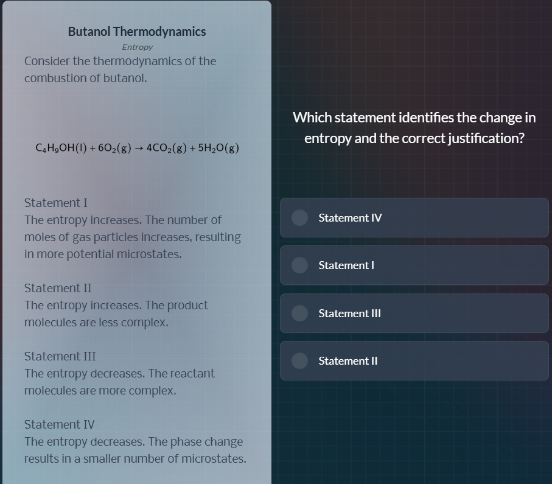Select the Statement IV radio button
552x484 pixels.
(x=299, y=217)
